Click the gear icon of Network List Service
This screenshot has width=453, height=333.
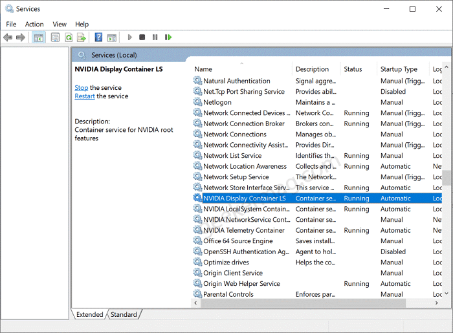pyautogui.click(x=197, y=155)
